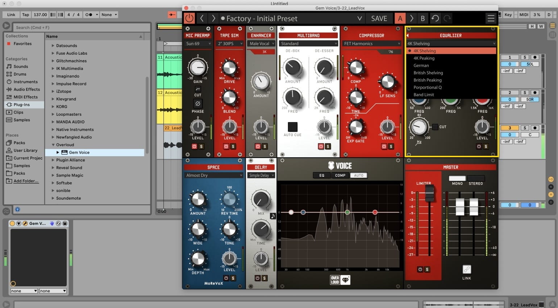Show EQ view in Voice display

tap(322, 175)
